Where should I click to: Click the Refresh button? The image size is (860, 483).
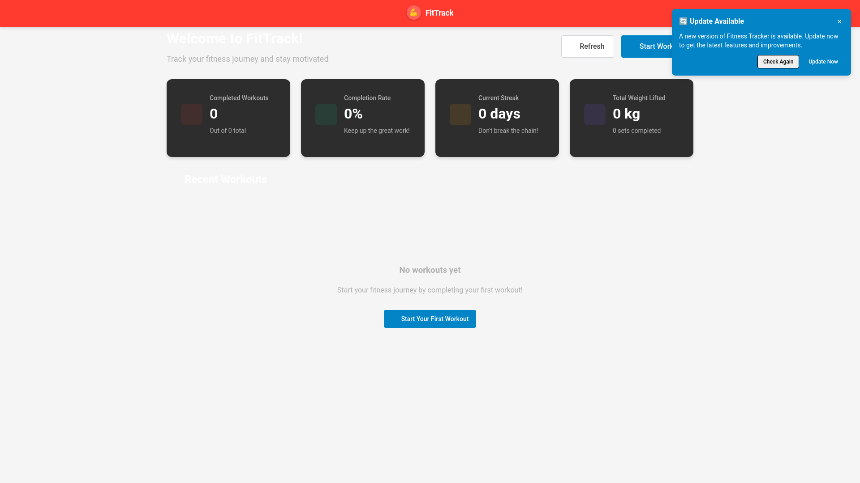[588, 47]
